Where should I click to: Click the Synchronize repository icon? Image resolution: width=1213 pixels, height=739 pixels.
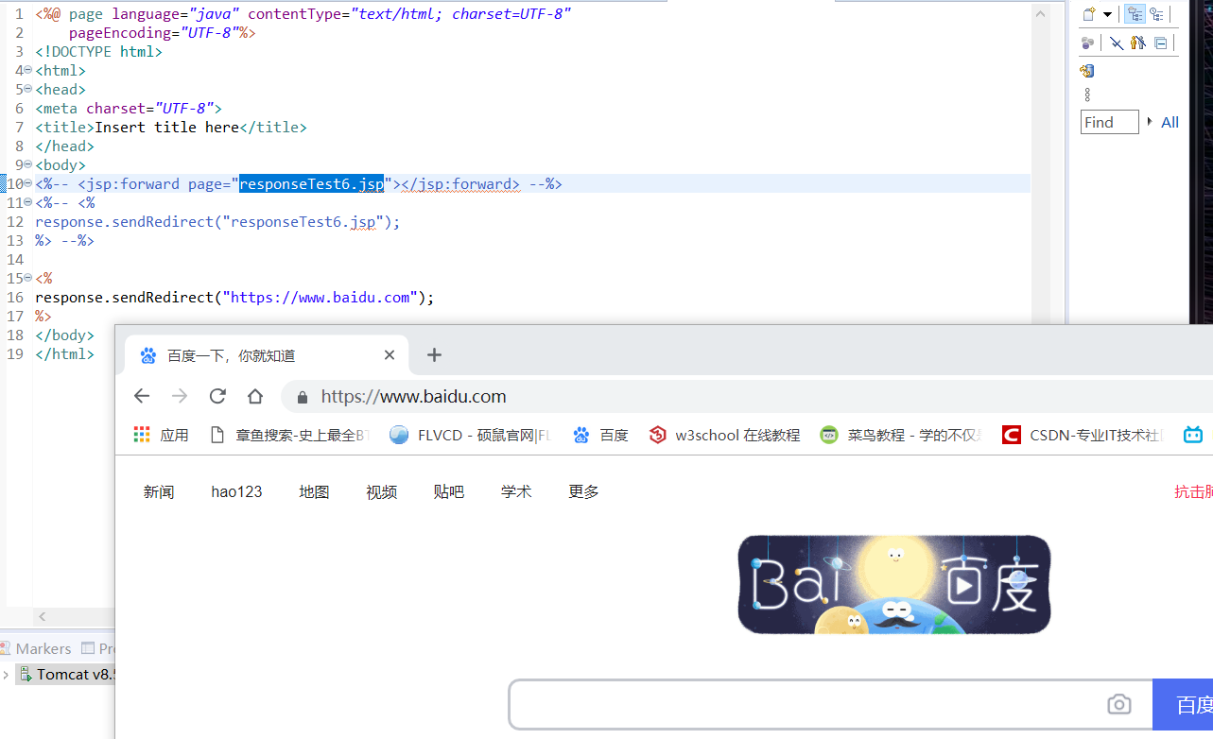(1087, 71)
